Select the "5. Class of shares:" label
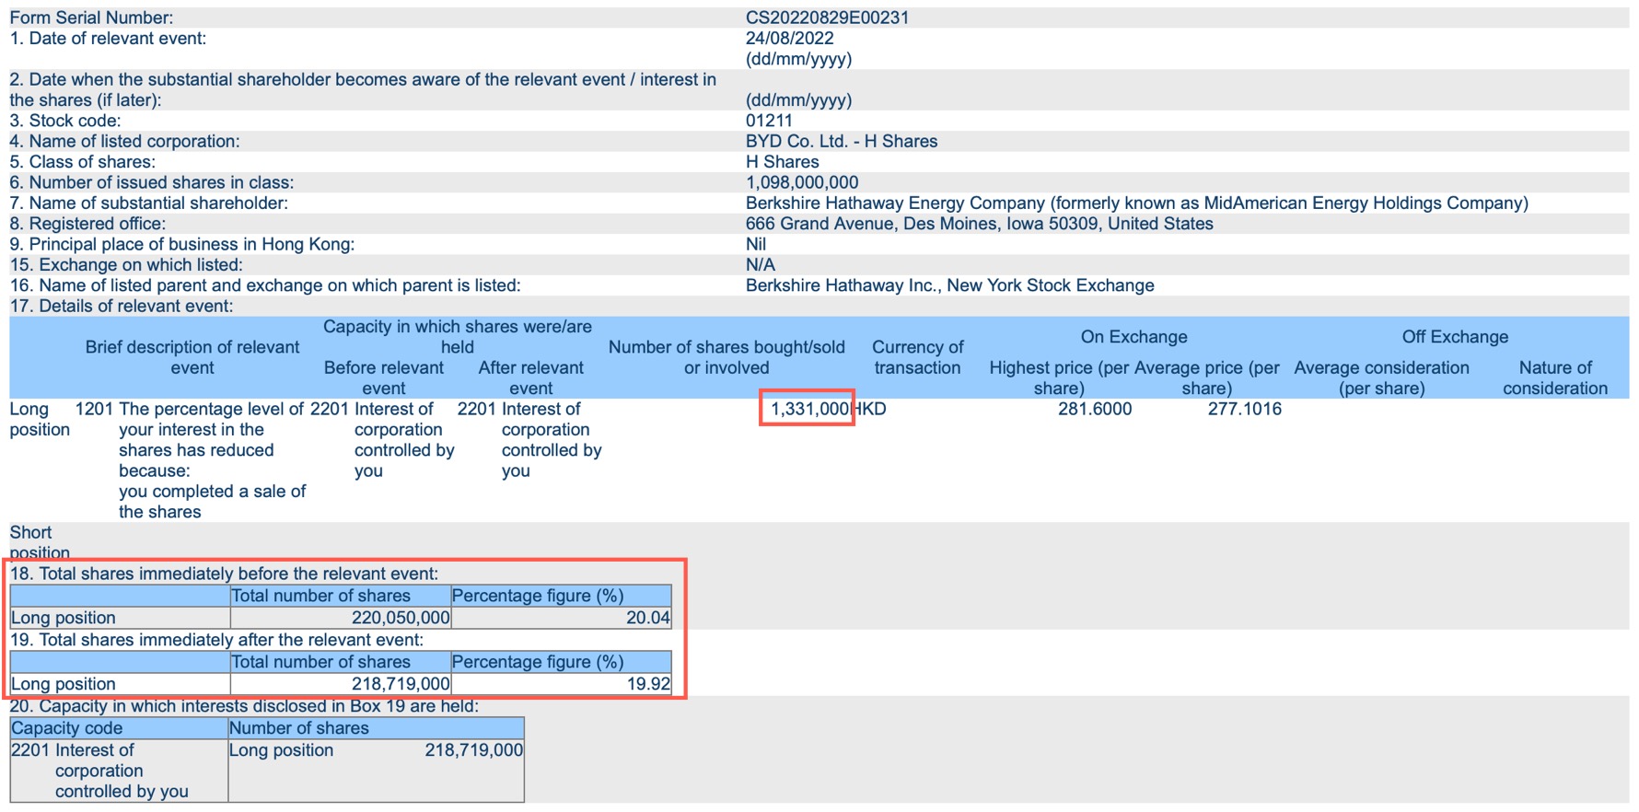This screenshot has height=812, width=1639. (x=83, y=162)
